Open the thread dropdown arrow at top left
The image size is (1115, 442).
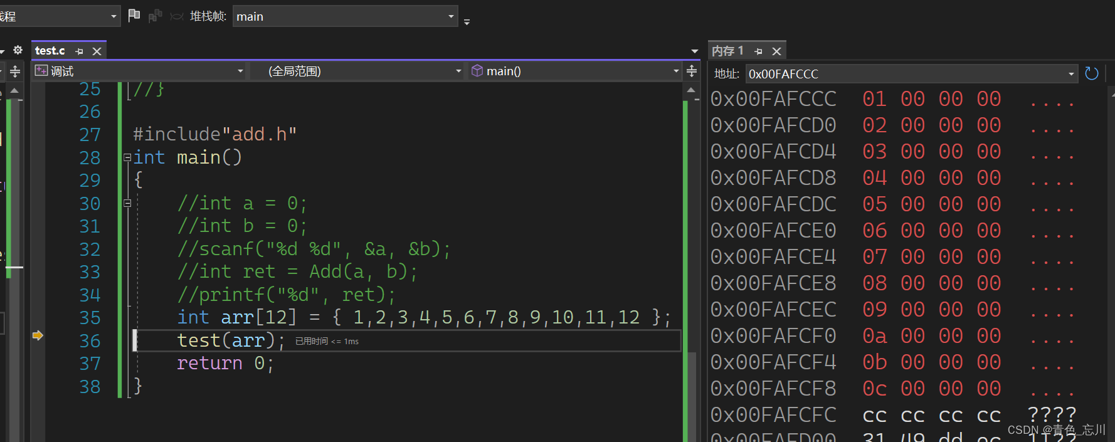pos(114,16)
